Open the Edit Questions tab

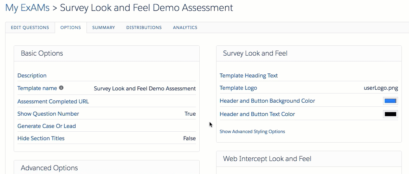coord(30,28)
